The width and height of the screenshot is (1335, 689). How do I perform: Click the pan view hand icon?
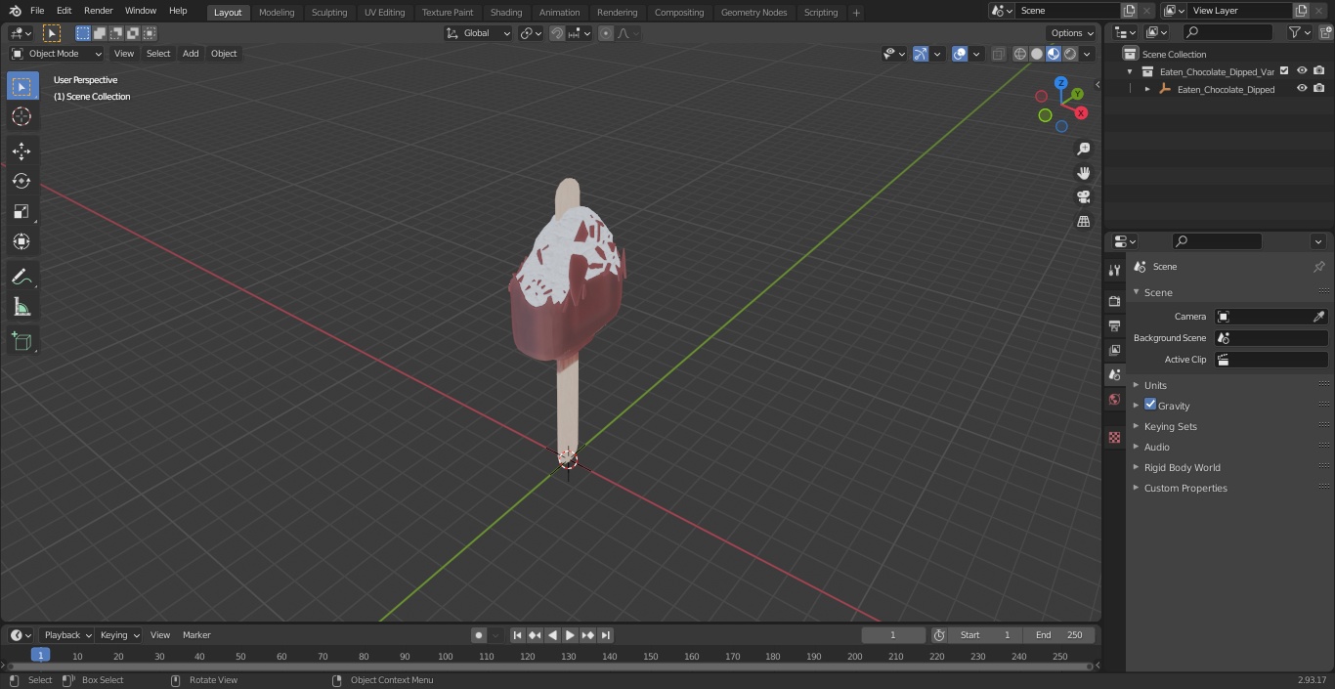[x=1083, y=173]
